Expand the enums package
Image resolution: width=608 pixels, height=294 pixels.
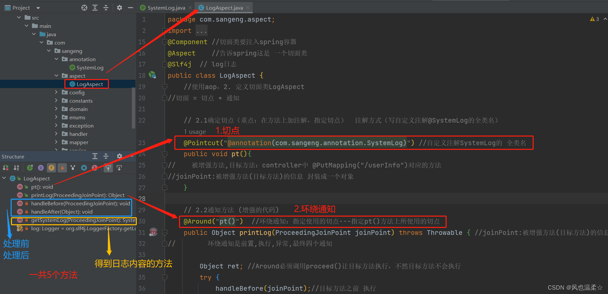(x=56, y=117)
